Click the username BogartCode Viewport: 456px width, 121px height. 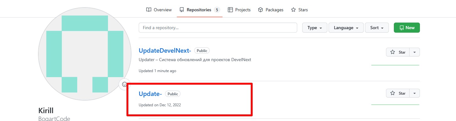point(54,118)
